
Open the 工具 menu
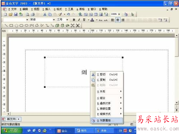[69, 9]
